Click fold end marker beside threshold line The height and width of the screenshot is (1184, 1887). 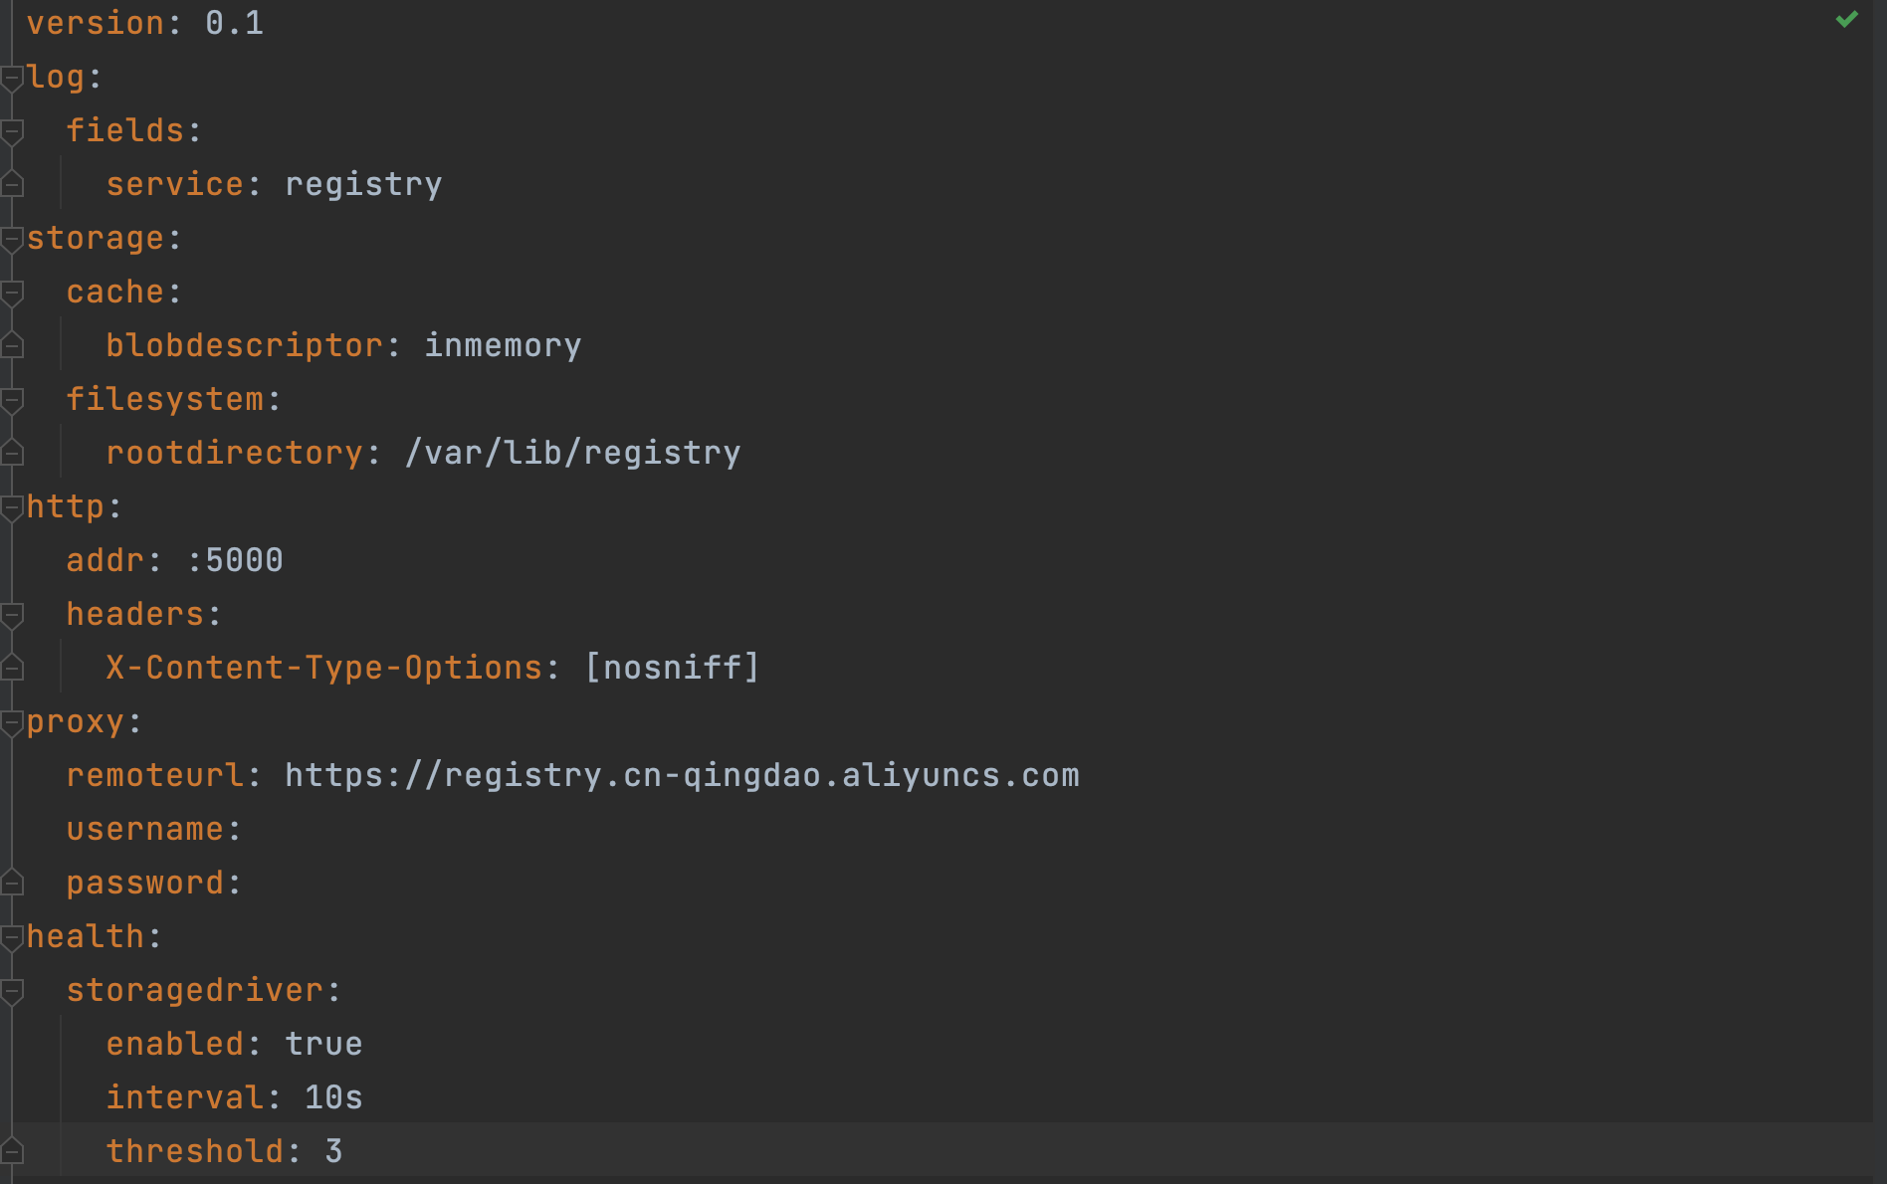tap(12, 1151)
